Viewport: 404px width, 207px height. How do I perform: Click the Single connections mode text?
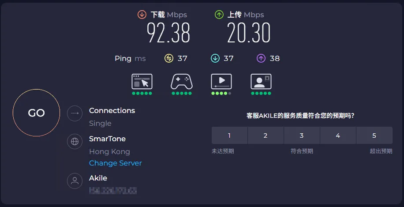tap(100, 123)
